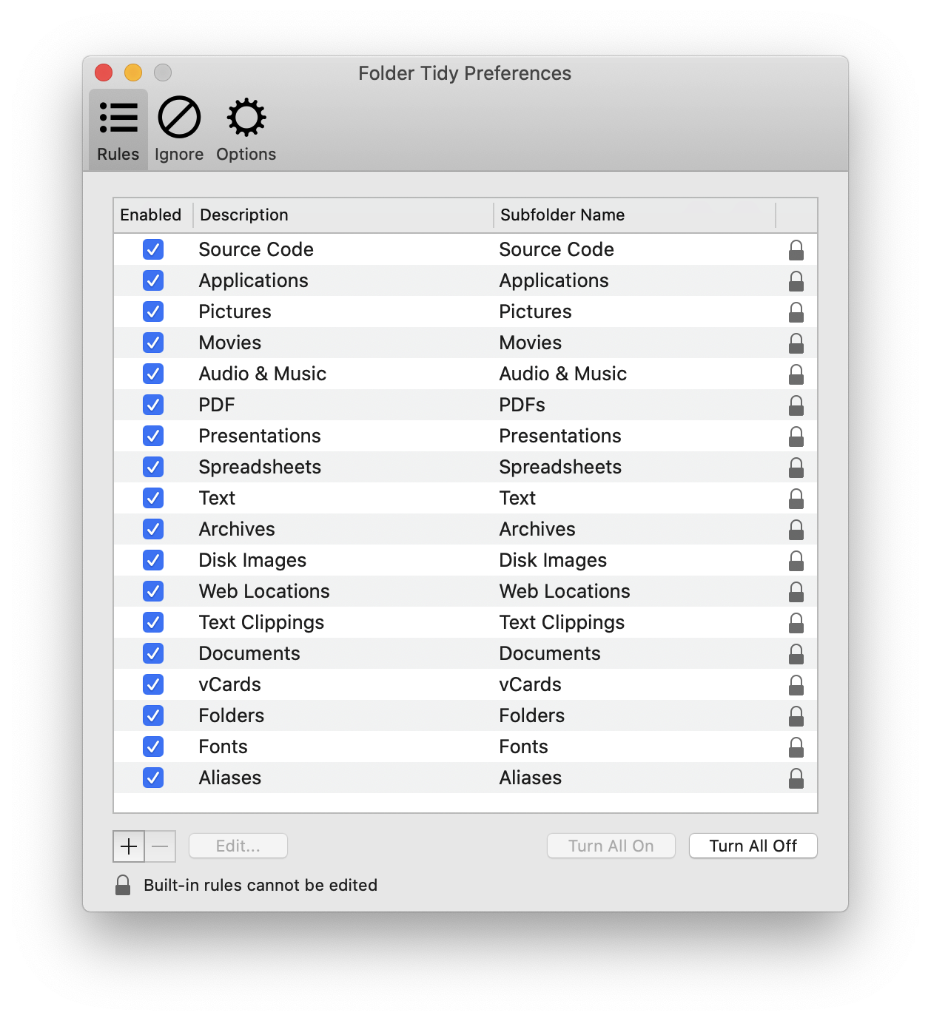Image resolution: width=931 pixels, height=1021 pixels.
Task: Click the minus icon to remove a rule
Action: (x=160, y=846)
